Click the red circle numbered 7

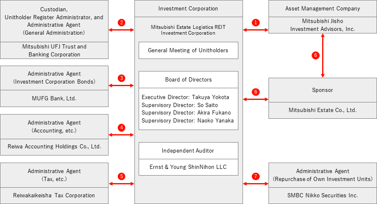(256, 176)
